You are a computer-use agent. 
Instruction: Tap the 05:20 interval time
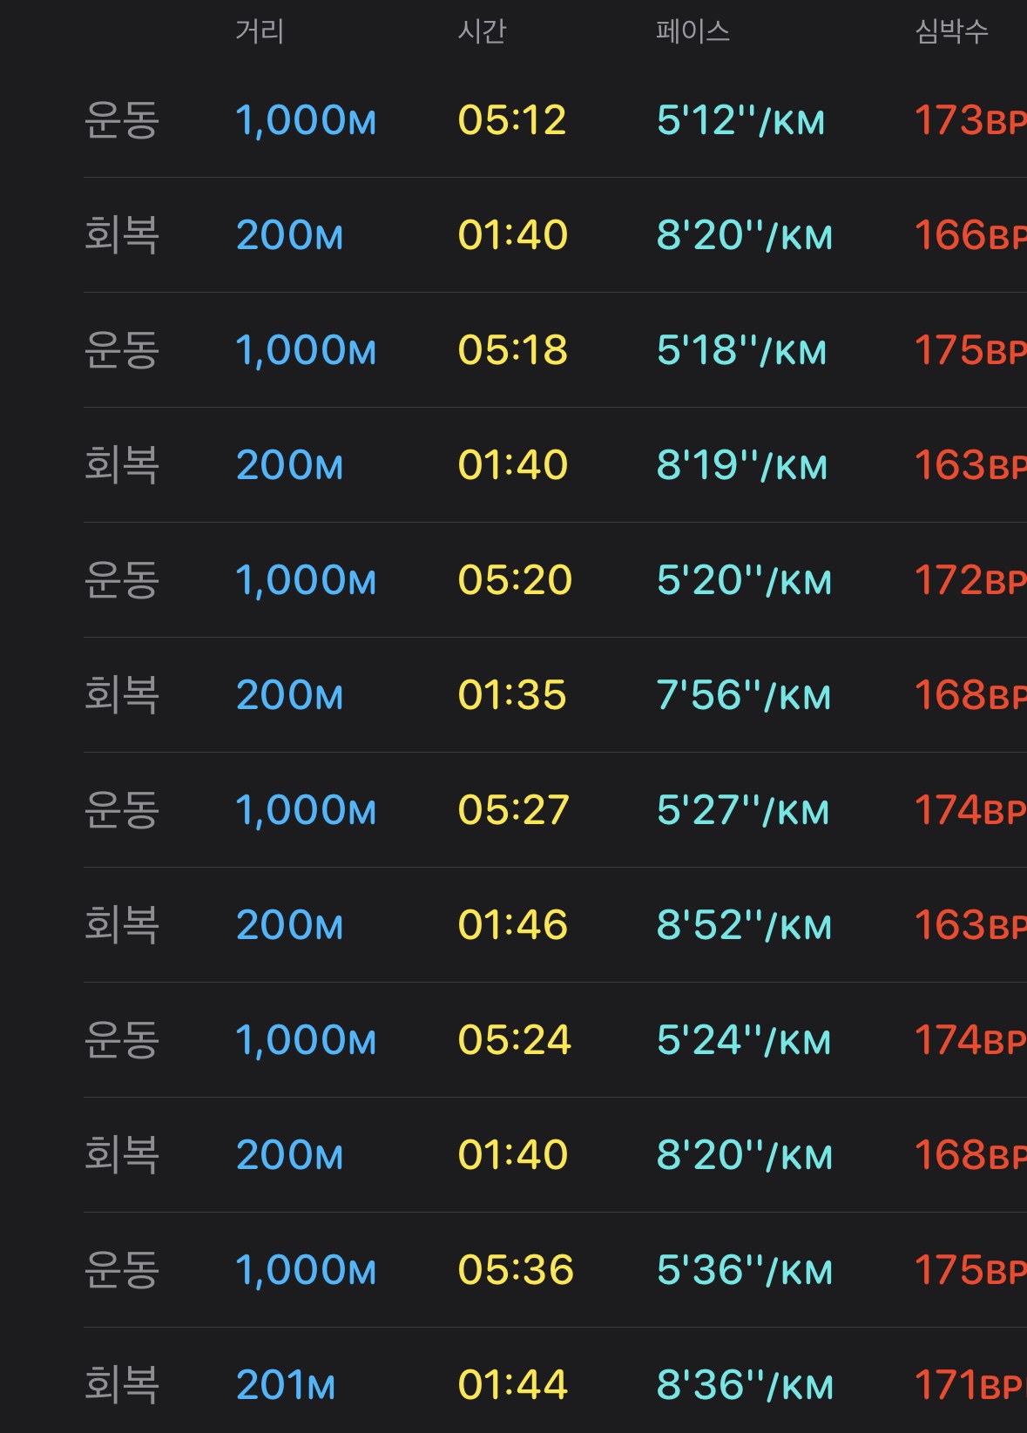[x=515, y=580]
